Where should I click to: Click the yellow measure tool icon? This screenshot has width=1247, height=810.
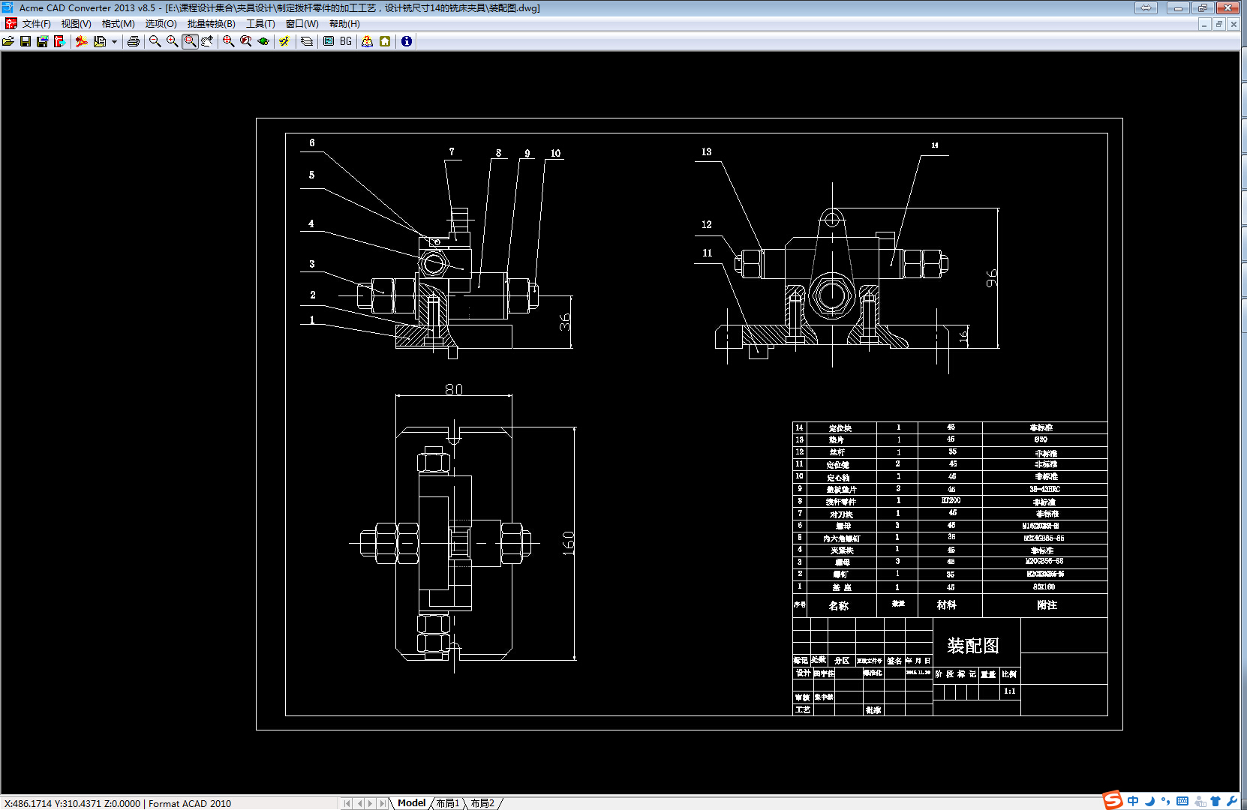284,41
